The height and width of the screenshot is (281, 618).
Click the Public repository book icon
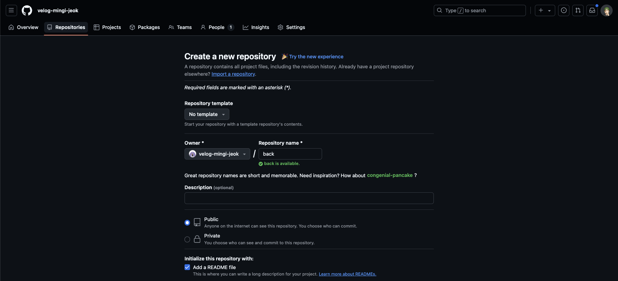point(197,222)
